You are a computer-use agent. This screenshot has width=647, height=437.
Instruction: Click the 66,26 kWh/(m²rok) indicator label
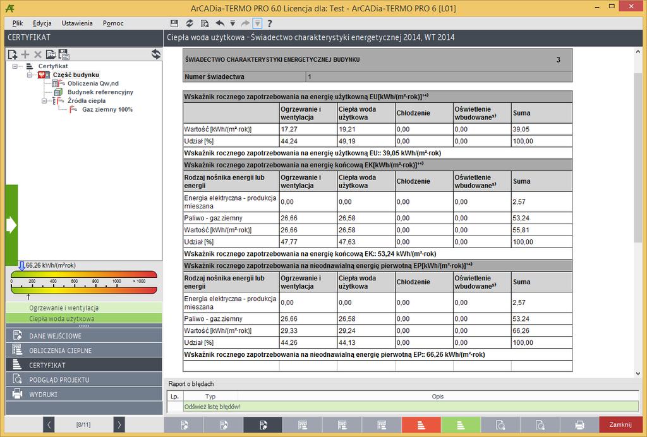point(51,265)
